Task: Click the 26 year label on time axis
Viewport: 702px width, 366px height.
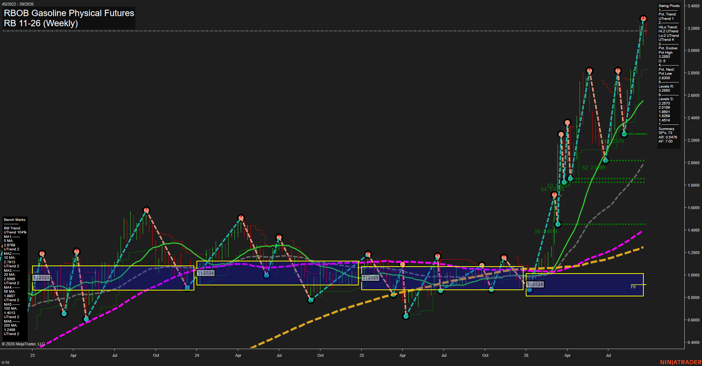Action: (x=526, y=355)
